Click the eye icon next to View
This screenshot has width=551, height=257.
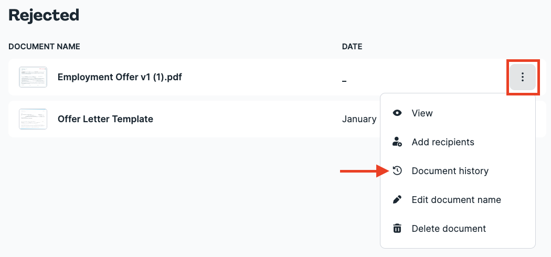point(397,113)
